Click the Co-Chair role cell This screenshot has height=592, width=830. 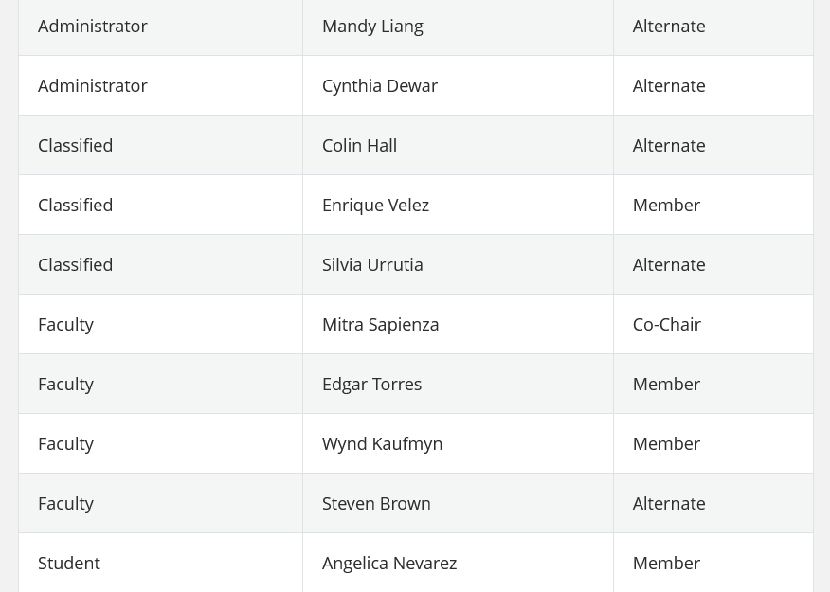[667, 325]
